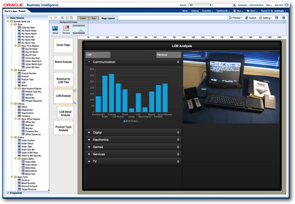The image size is (295, 204).
Task: Click the Select background image icon
Action: coord(55,29)
